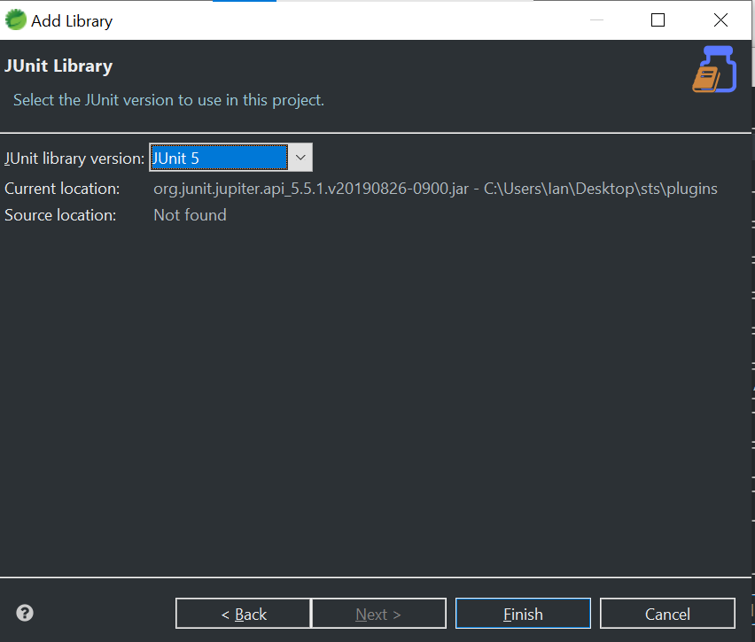This screenshot has height=642, width=755.
Task: Click the 'Not found' source location text
Action: point(190,215)
